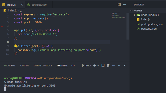166x93 pixels.
Task: Click the minimap code preview
Action: [118, 15]
